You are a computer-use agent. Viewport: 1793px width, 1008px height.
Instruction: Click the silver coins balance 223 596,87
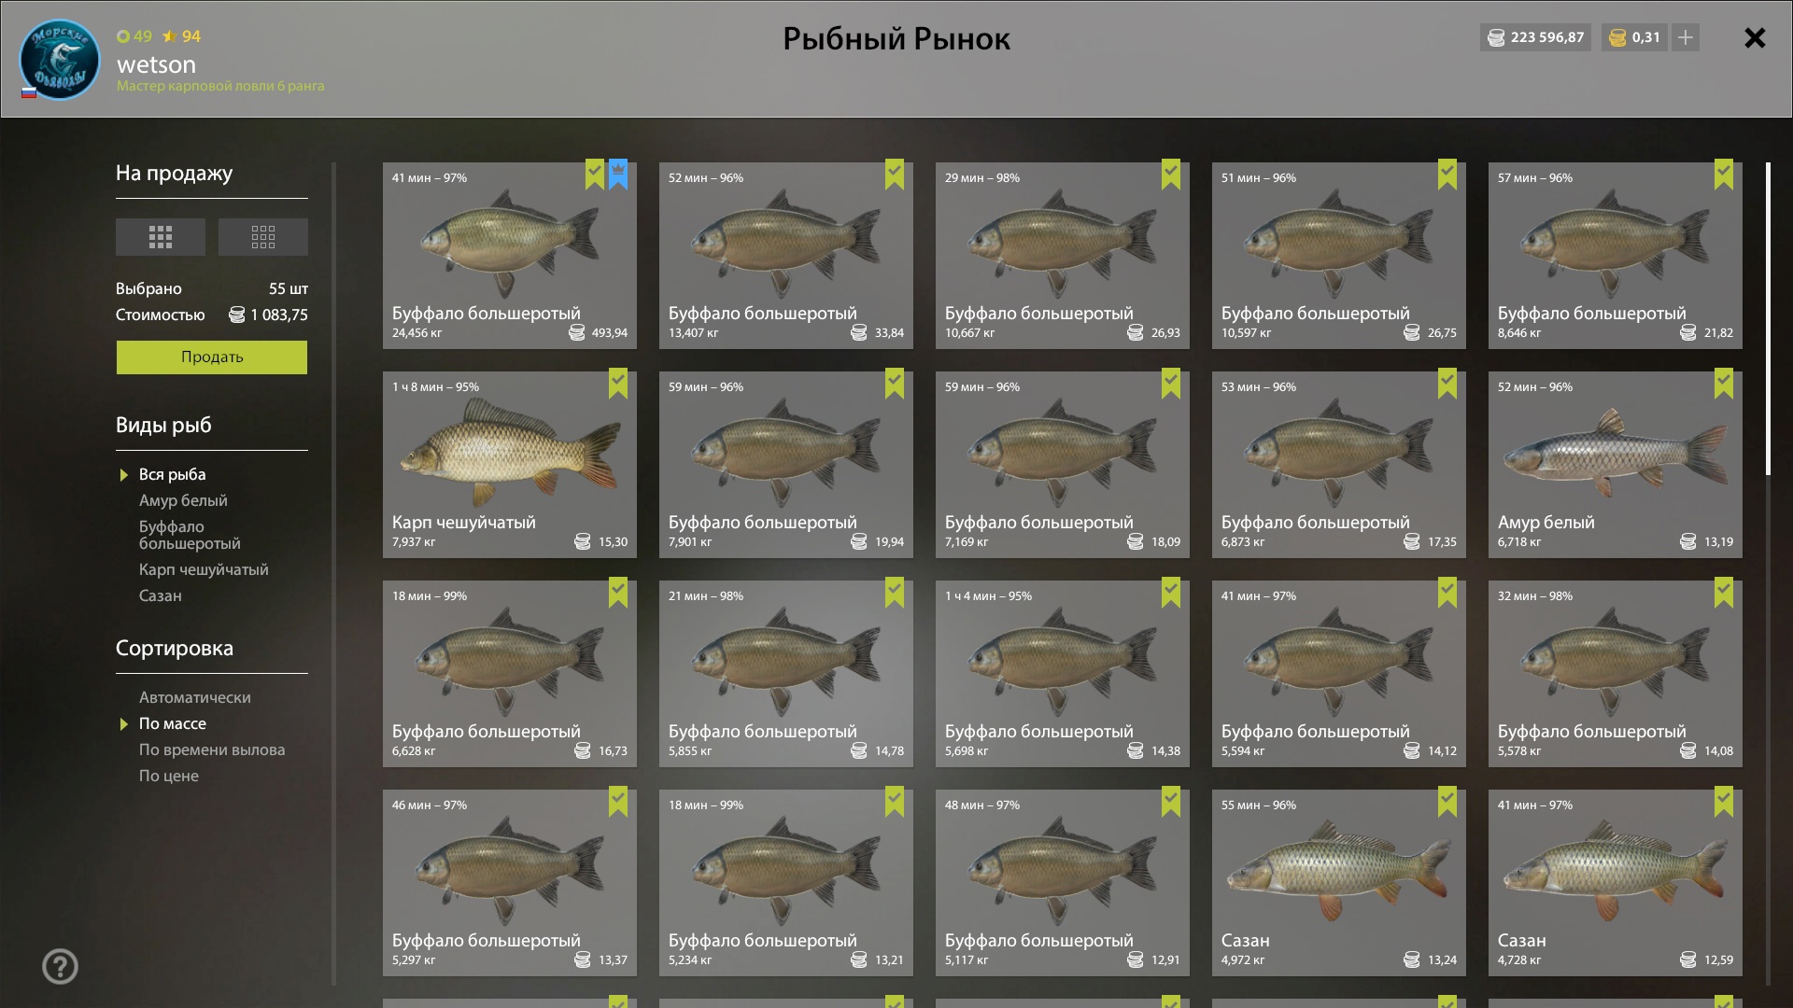click(x=1535, y=37)
